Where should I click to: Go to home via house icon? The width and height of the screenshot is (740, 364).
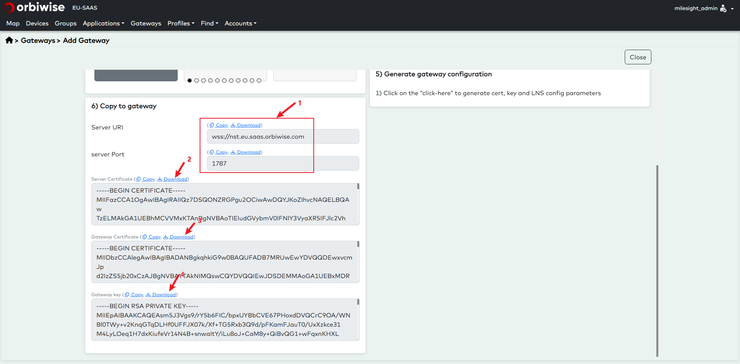(9, 40)
